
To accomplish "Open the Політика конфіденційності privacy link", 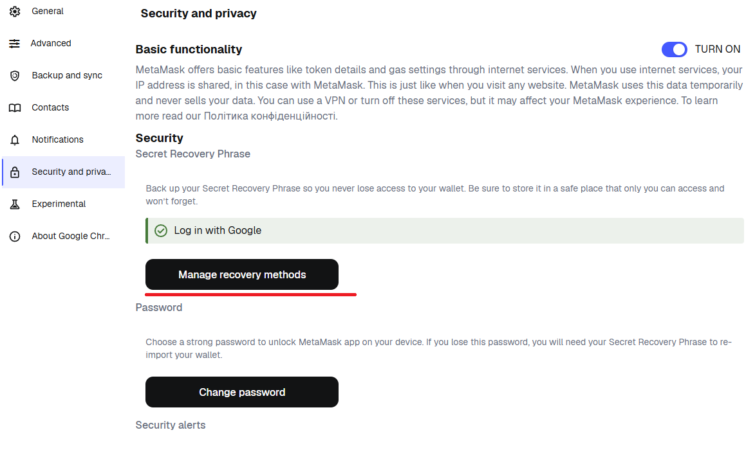I will 270,116.
